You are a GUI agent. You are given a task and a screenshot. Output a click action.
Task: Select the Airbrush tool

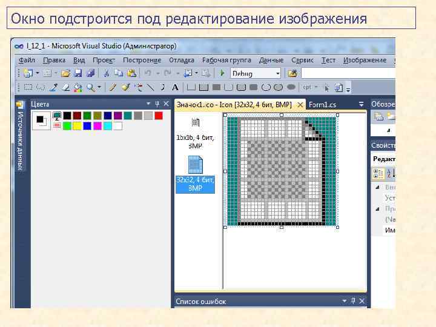(138, 87)
